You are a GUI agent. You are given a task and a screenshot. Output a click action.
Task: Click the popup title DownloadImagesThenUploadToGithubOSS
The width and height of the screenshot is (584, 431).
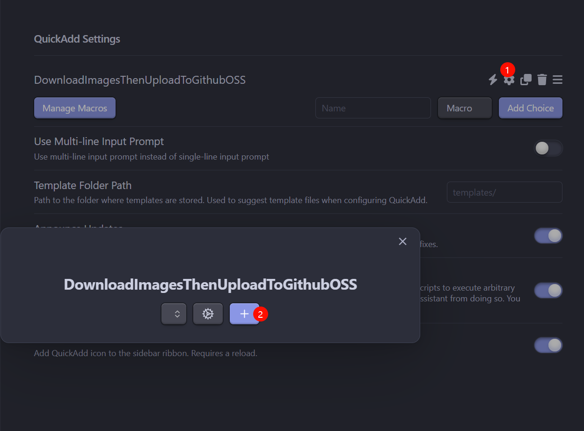[211, 285]
